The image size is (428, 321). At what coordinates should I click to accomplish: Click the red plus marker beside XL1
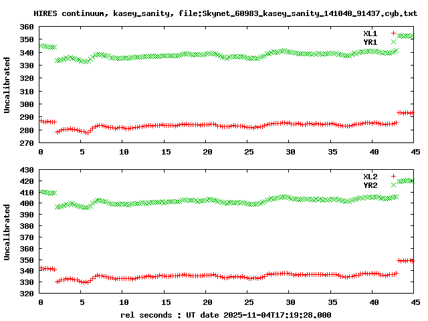click(393, 33)
